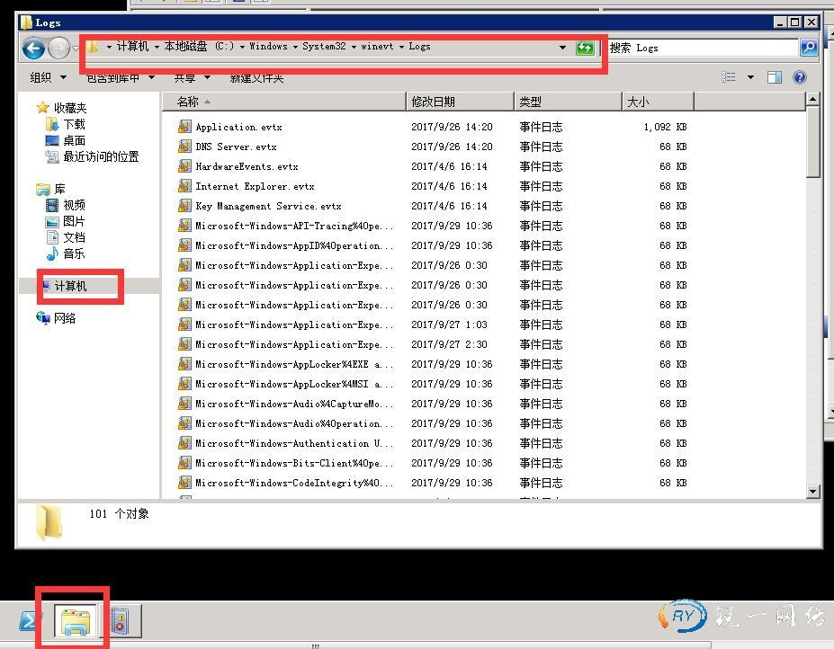834x649 pixels.
Task: Click the search magnifier icon
Action: 808,48
